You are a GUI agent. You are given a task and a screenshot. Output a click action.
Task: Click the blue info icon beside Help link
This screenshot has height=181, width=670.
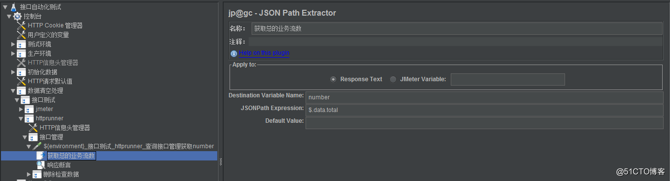234,53
